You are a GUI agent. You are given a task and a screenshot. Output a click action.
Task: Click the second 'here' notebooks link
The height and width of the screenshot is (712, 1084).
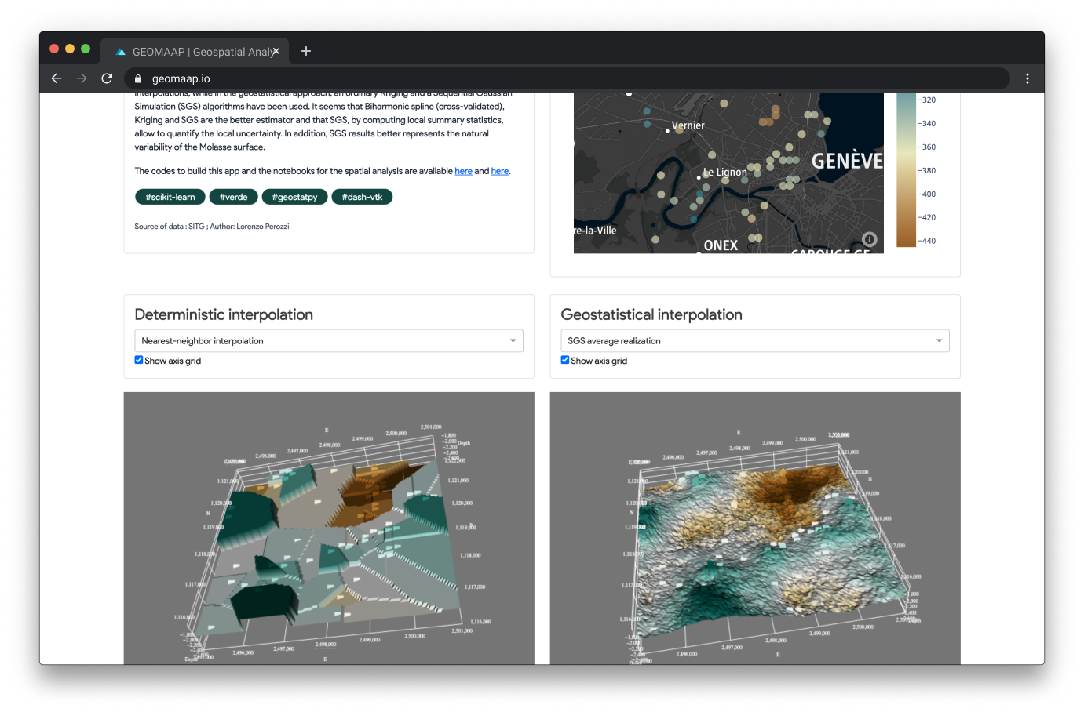[x=500, y=171]
